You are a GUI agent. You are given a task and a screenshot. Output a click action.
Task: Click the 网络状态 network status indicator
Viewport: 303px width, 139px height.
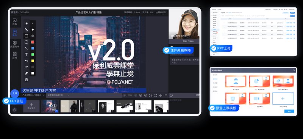point(161,12)
